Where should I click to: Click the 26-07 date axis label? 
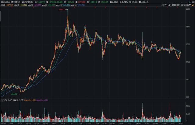181,123
